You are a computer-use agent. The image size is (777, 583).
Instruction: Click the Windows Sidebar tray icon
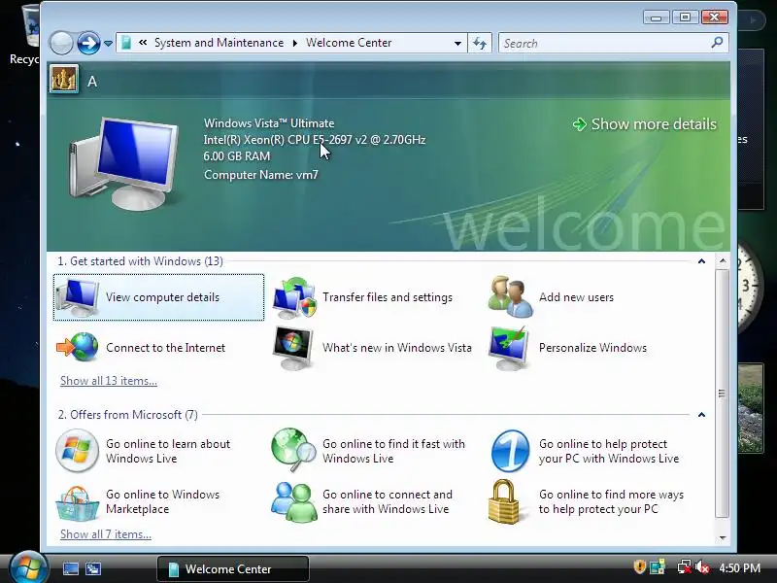click(x=658, y=567)
